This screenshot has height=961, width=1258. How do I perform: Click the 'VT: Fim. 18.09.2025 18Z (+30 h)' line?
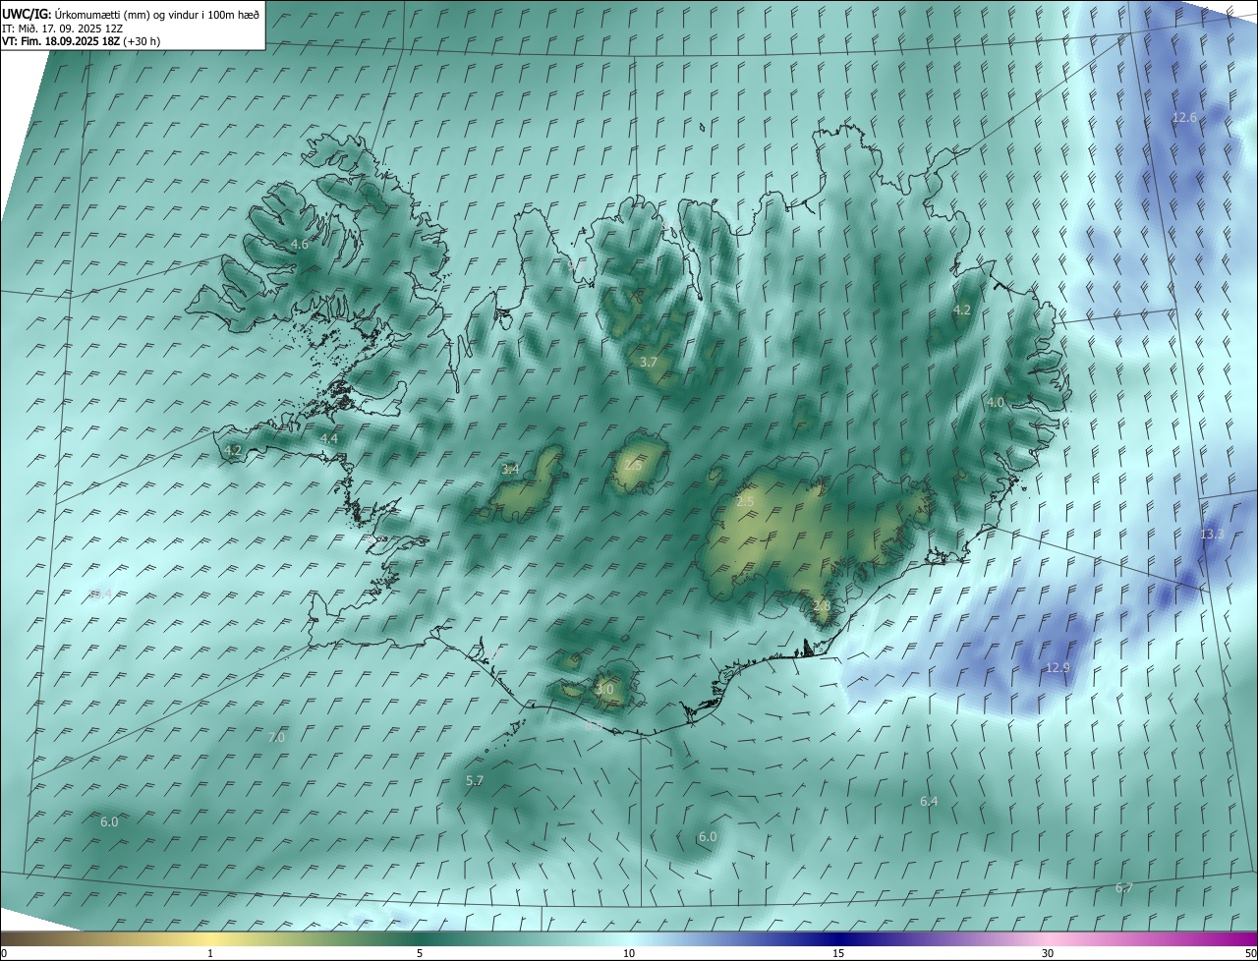[x=81, y=41]
